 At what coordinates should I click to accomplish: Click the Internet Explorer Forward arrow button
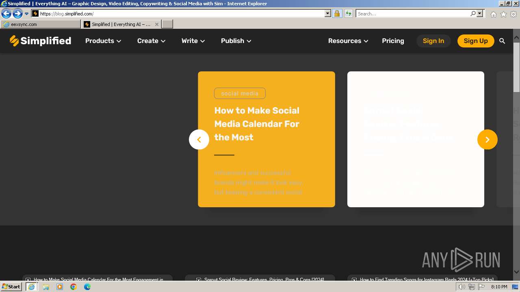point(17,14)
